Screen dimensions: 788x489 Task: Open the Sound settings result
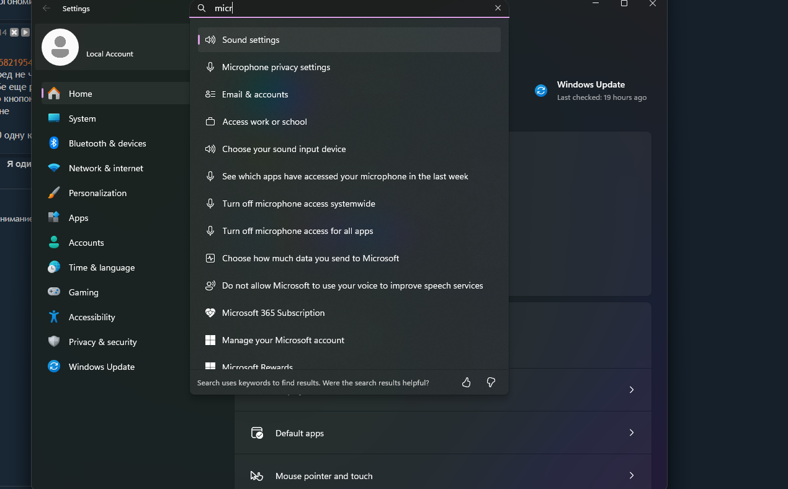[x=349, y=40]
